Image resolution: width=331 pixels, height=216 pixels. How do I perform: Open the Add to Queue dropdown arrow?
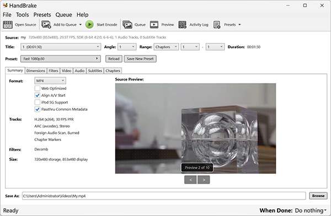[x=81, y=25]
